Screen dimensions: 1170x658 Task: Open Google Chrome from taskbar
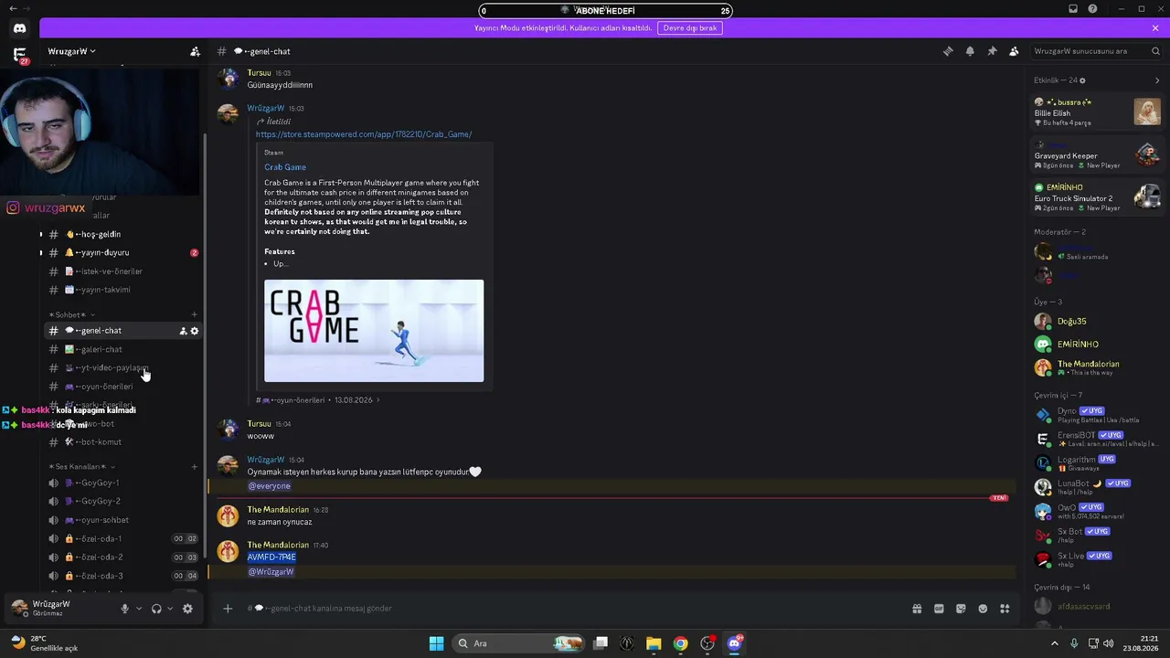click(680, 643)
